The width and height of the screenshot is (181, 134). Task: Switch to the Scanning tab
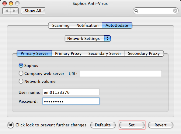point(61,25)
